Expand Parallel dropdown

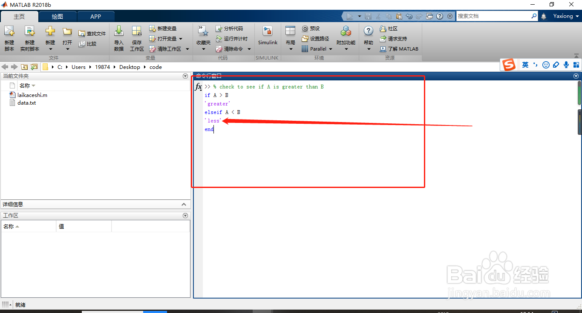pos(330,49)
